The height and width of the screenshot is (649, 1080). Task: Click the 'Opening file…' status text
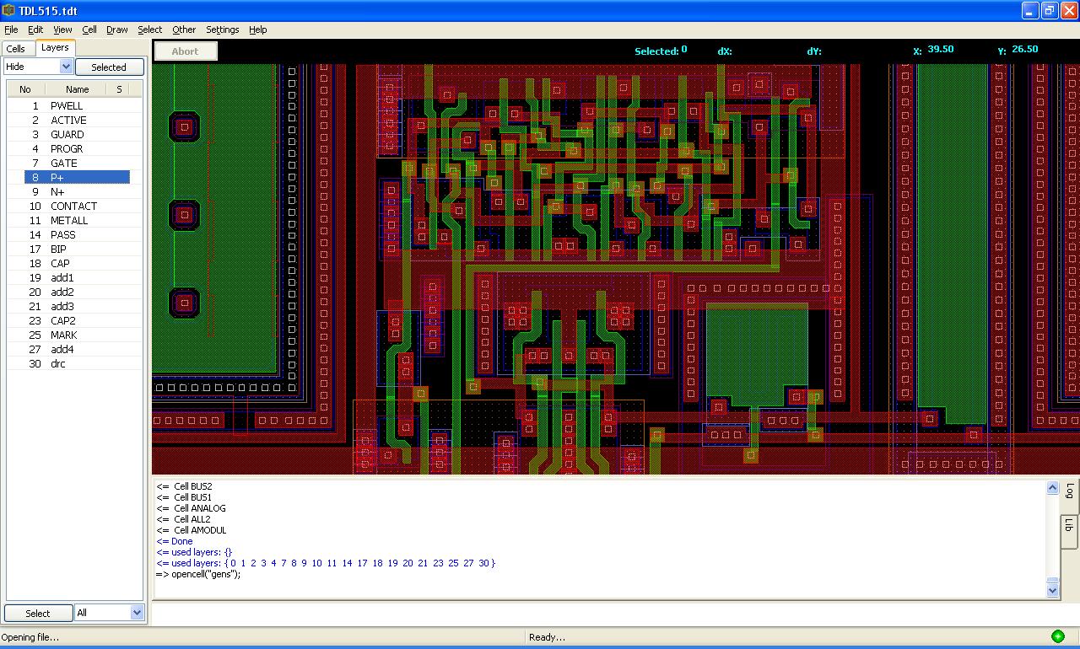click(30, 637)
